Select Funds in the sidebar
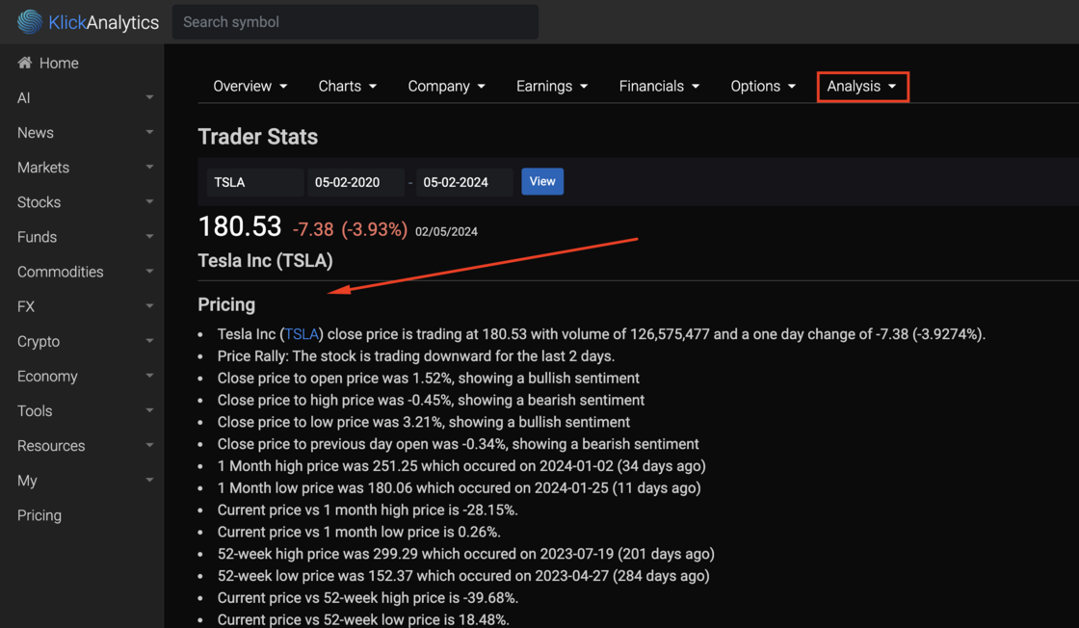This screenshot has height=628, width=1079. [38, 237]
